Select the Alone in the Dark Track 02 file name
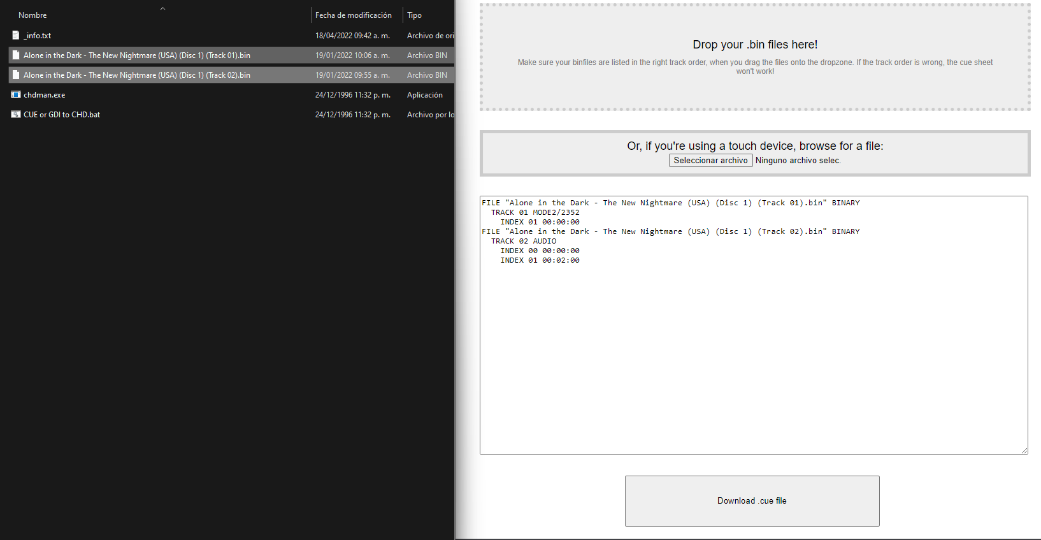The height and width of the screenshot is (540, 1041). [137, 75]
